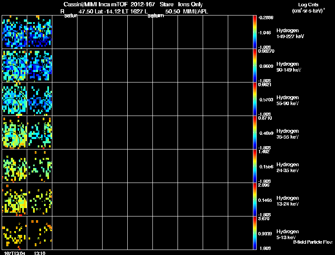This screenshot has width=335, height=255.
Task: Select the '-0.2886' color scale maximum
Action: coord(266,18)
